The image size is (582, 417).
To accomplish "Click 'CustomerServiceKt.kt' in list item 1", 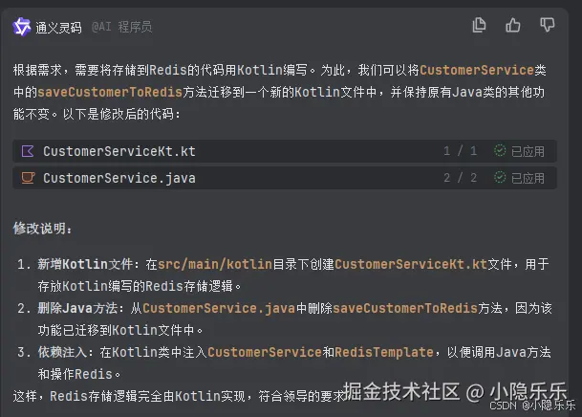I will pyautogui.click(x=411, y=264).
